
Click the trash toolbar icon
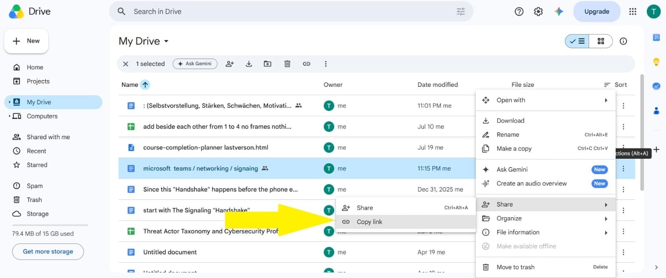pyautogui.click(x=287, y=64)
